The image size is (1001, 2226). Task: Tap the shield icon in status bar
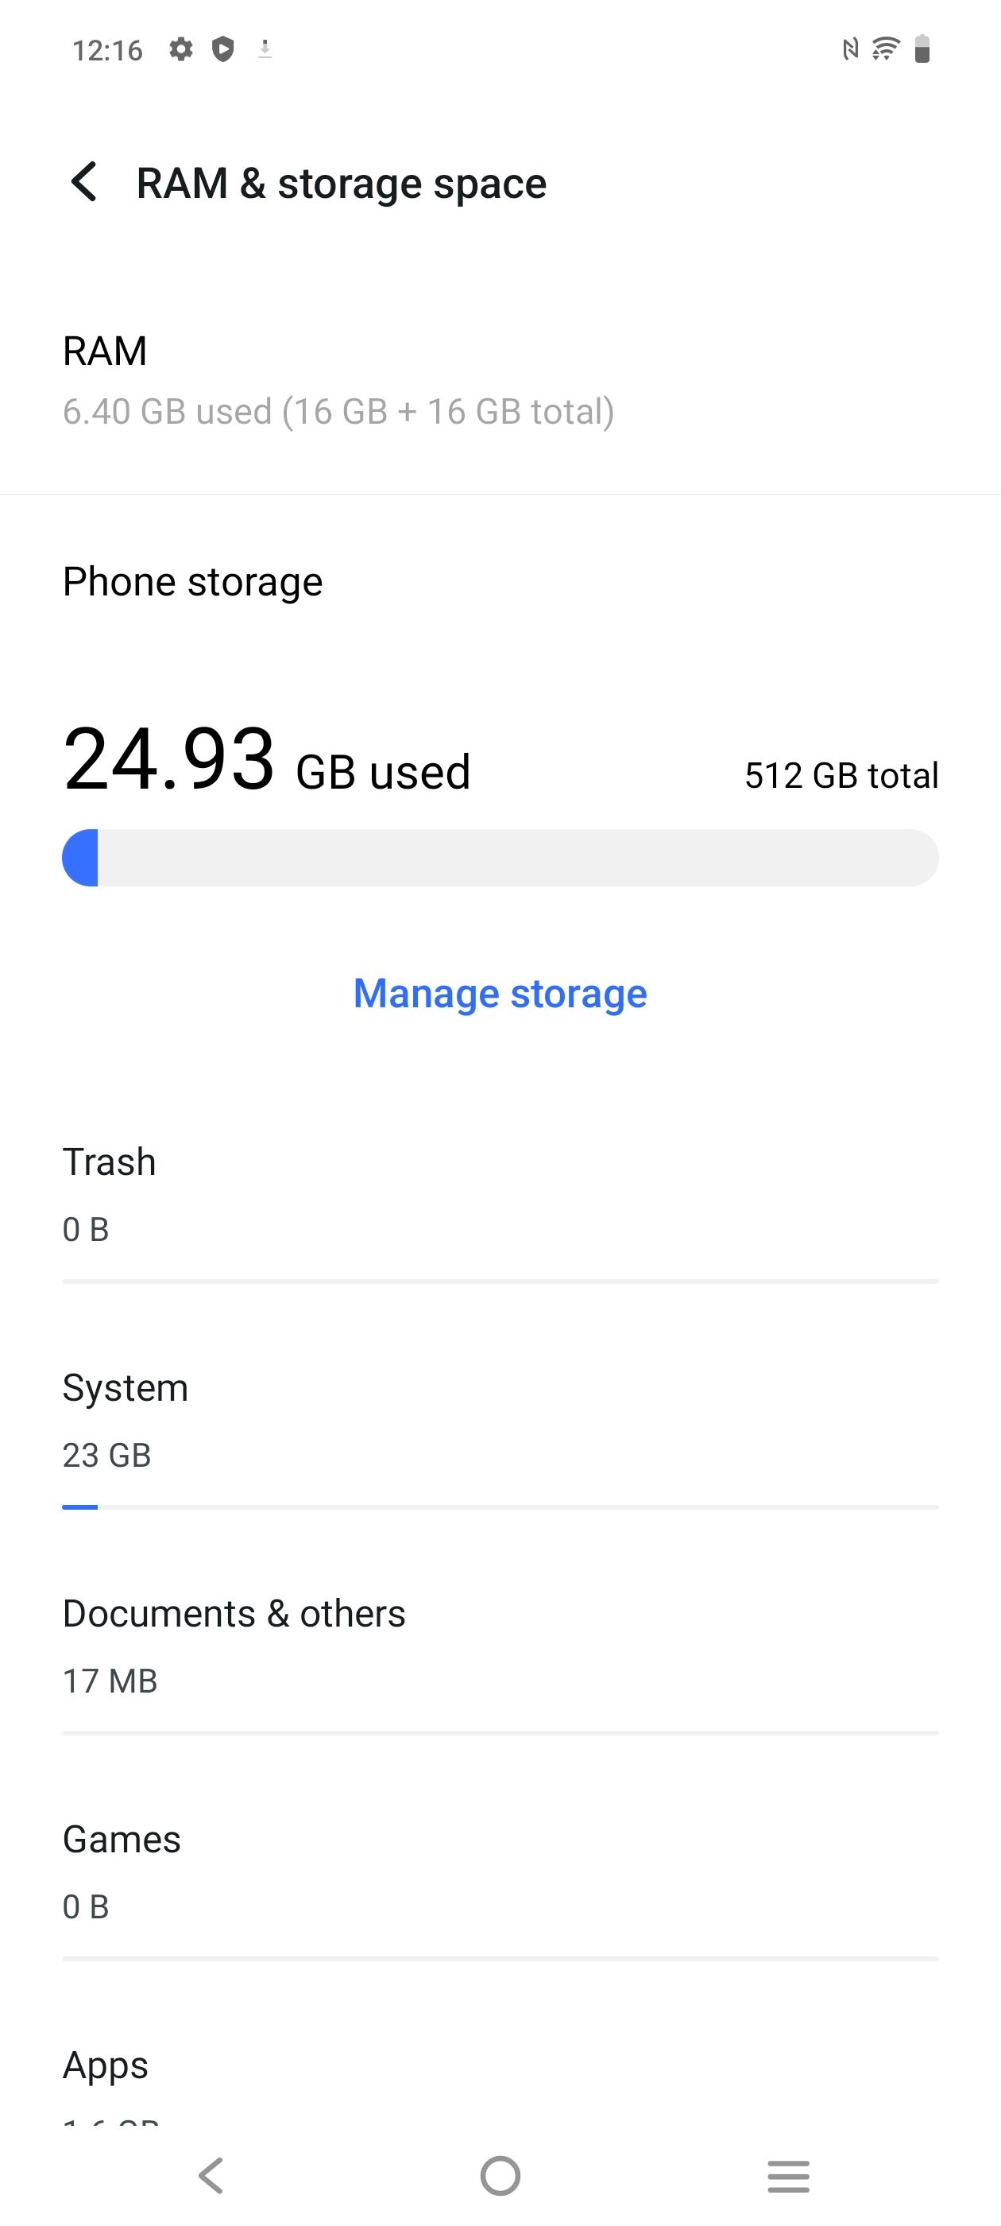pos(222,49)
